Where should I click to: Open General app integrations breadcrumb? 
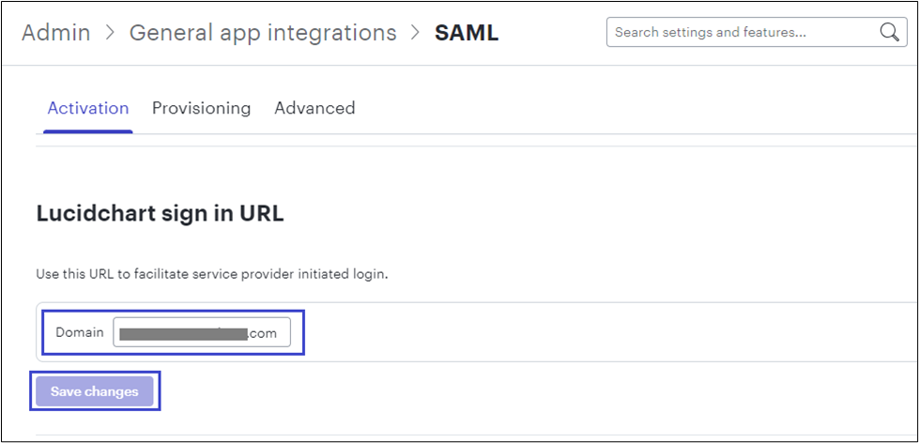point(263,33)
